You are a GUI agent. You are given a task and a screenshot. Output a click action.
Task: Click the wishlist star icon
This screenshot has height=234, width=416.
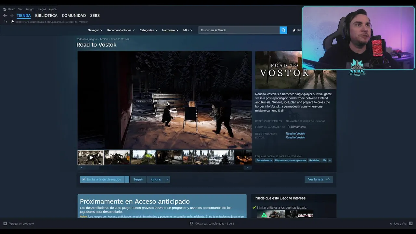pos(294,30)
